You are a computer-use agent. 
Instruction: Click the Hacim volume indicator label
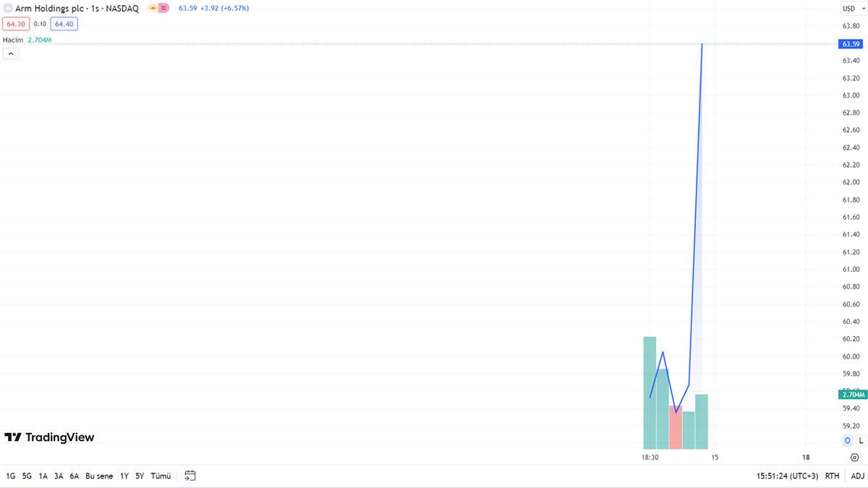click(13, 40)
